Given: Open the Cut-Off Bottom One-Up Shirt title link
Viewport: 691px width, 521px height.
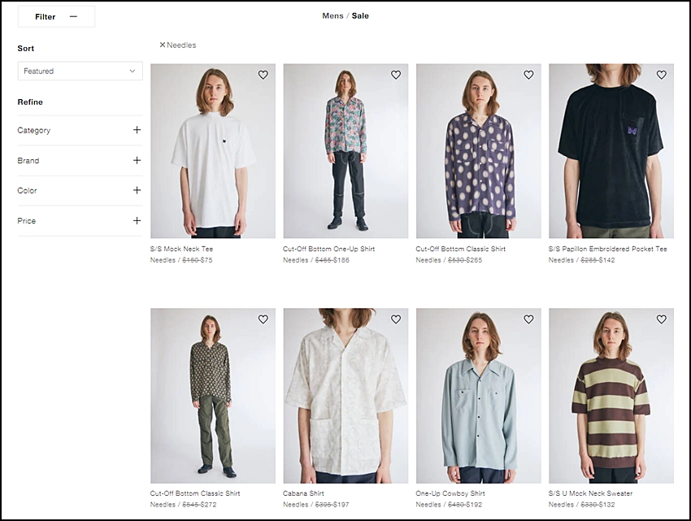Looking at the screenshot, I should [328, 249].
